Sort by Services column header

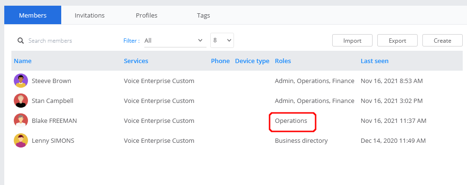136,61
